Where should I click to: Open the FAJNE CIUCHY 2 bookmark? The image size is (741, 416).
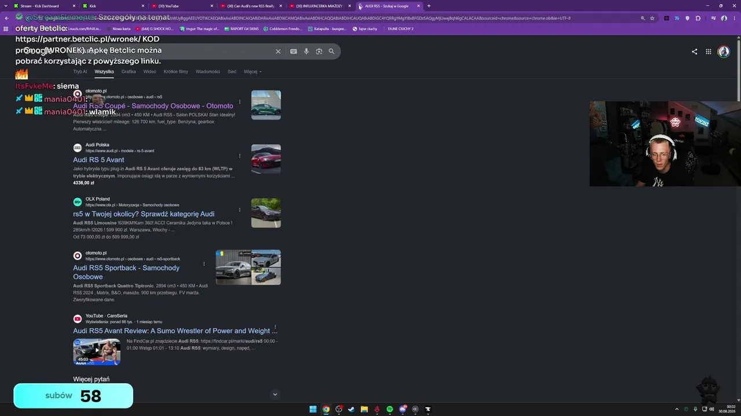401,28
